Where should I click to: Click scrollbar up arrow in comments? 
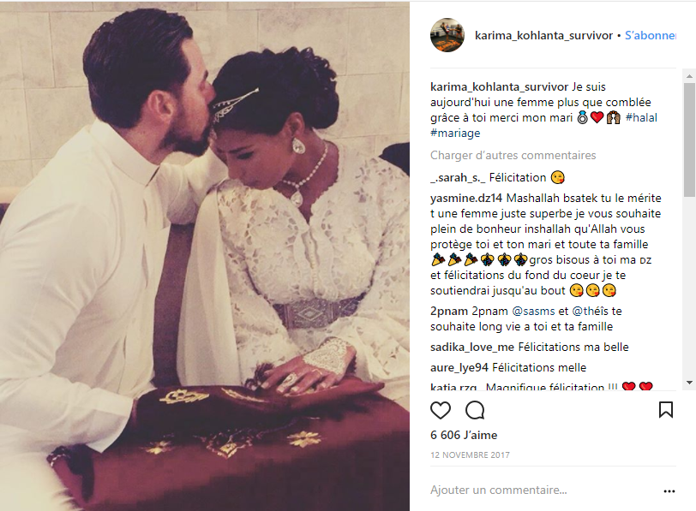[689, 76]
